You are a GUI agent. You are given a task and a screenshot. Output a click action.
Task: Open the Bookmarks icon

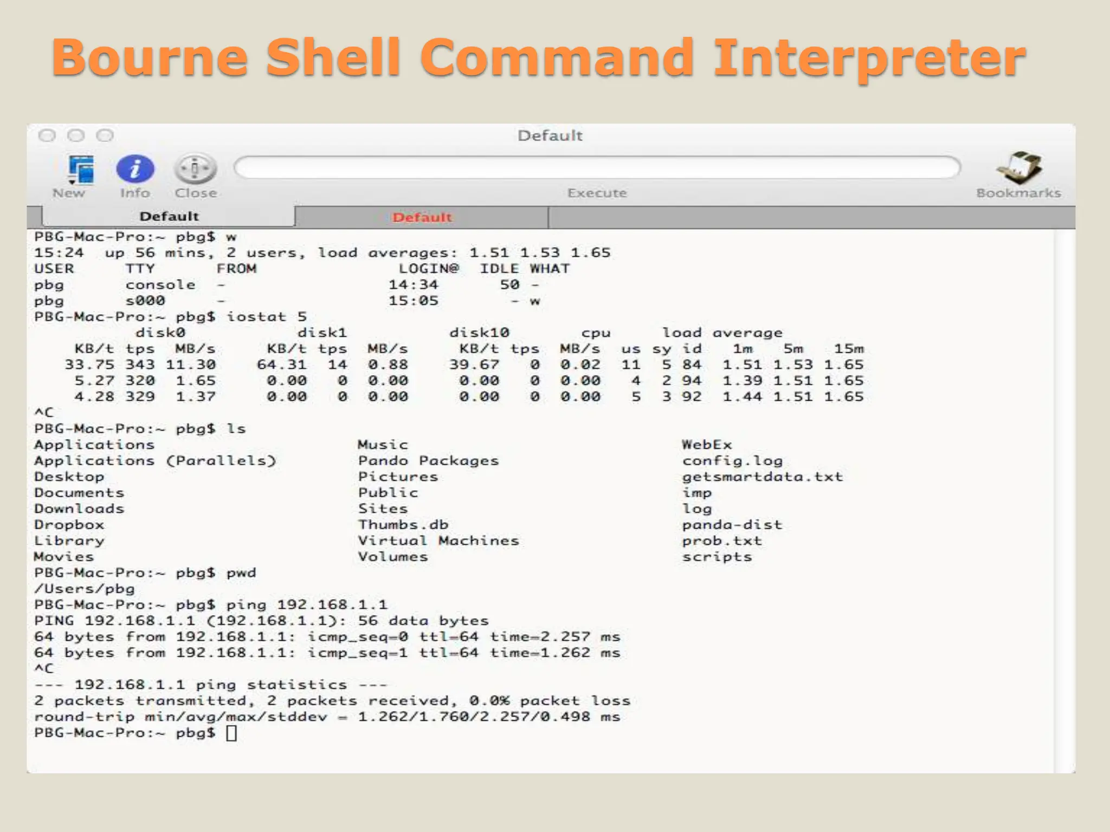pyautogui.click(x=1018, y=168)
